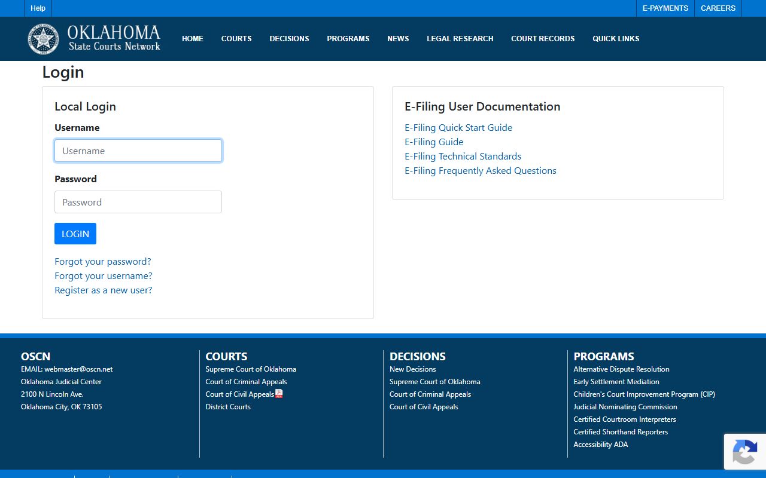This screenshot has height=478, width=766.
Task: Open footer Courts Court of Civil Appeals
Action: coord(239,394)
